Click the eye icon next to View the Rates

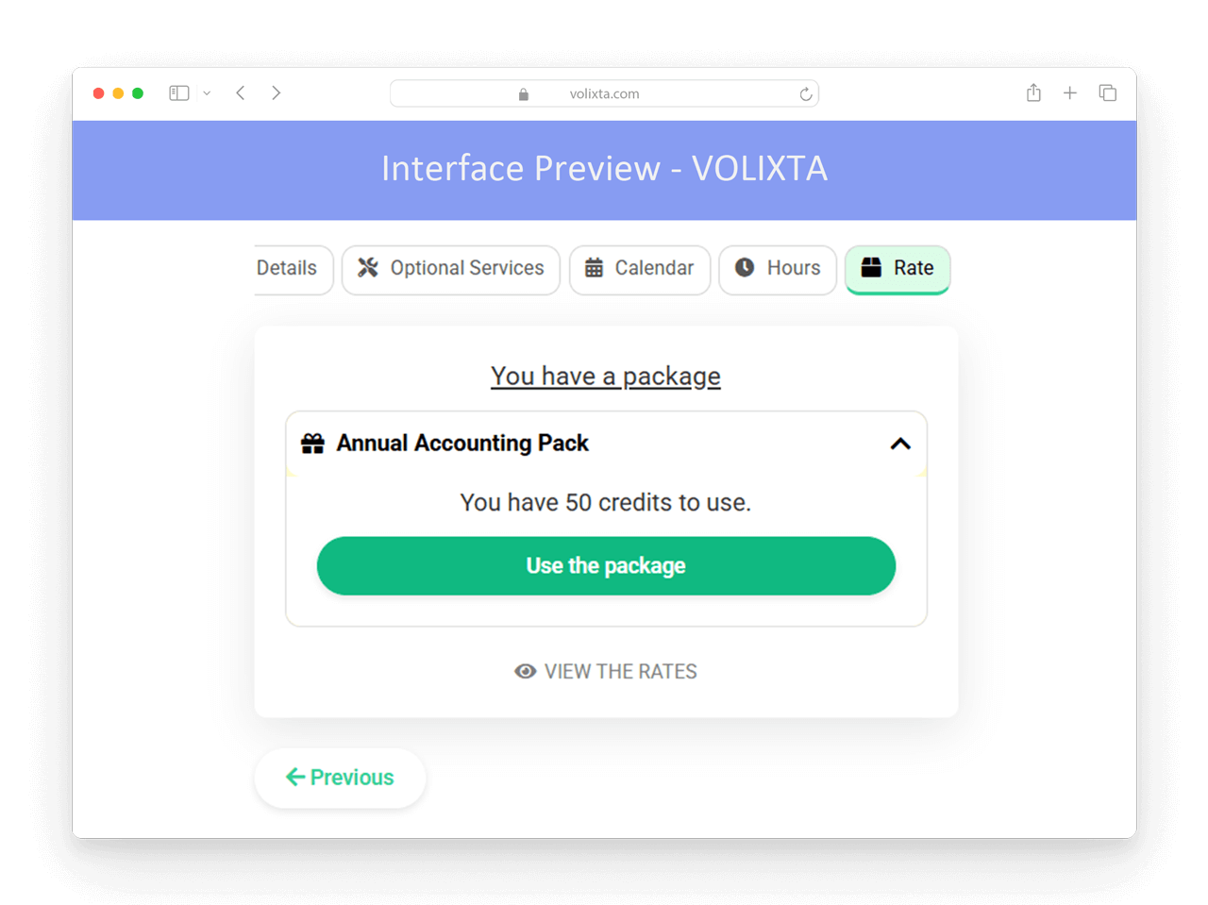[x=526, y=671]
